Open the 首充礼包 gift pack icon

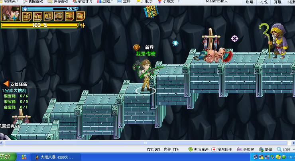(x=151, y=12)
